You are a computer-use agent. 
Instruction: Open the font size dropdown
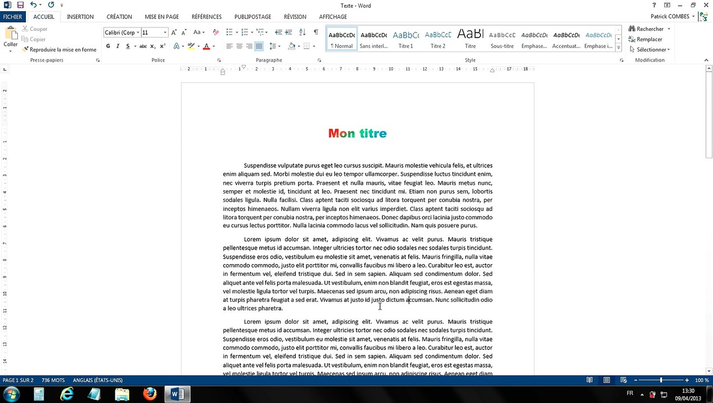[x=165, y=32]
